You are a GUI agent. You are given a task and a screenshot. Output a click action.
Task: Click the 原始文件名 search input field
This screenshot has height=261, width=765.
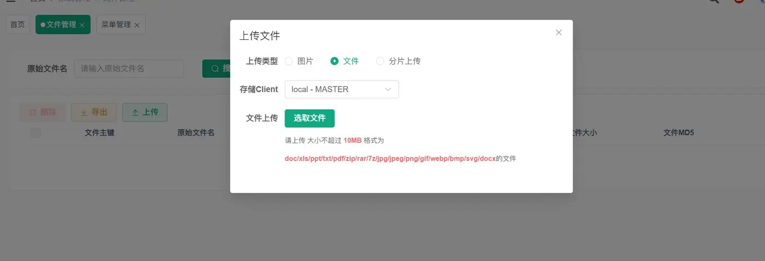[x=129, y=68]
